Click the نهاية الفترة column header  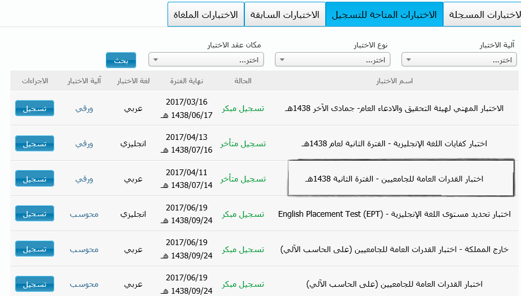pyautogui.click(x=186, y=81)
